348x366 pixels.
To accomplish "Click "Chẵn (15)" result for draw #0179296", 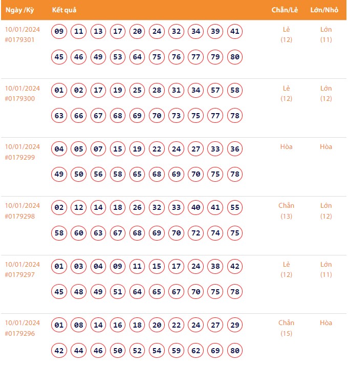I will coord(286,328).
